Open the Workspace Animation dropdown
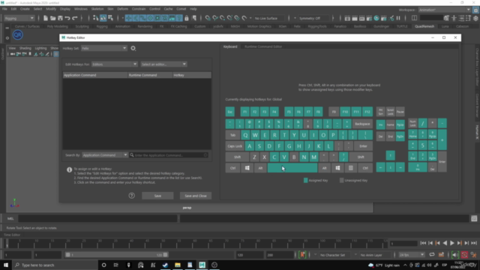This screenshot has width=480, height=270. click(x=445, y=10)
